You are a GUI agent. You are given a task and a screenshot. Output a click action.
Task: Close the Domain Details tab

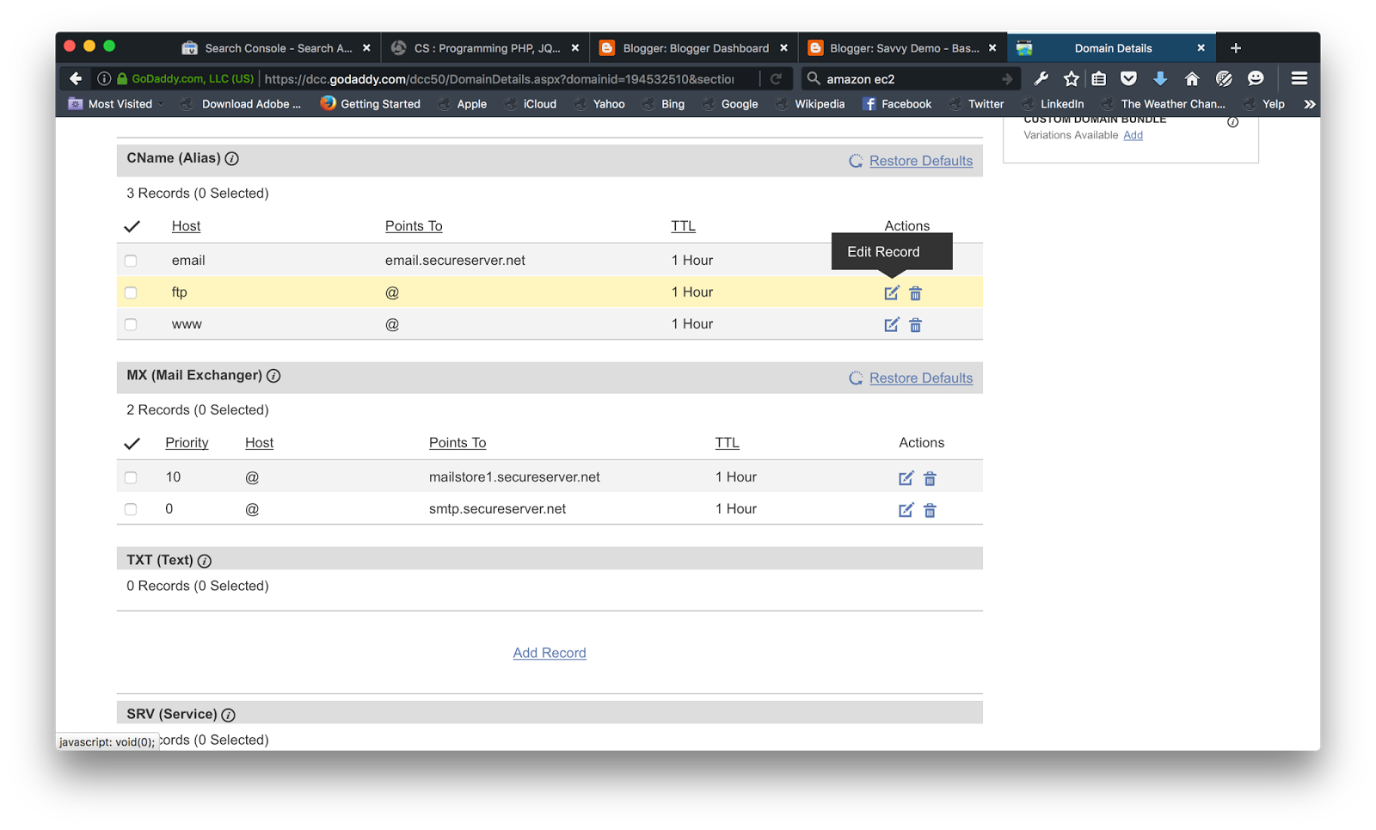tap(1201, 48)
